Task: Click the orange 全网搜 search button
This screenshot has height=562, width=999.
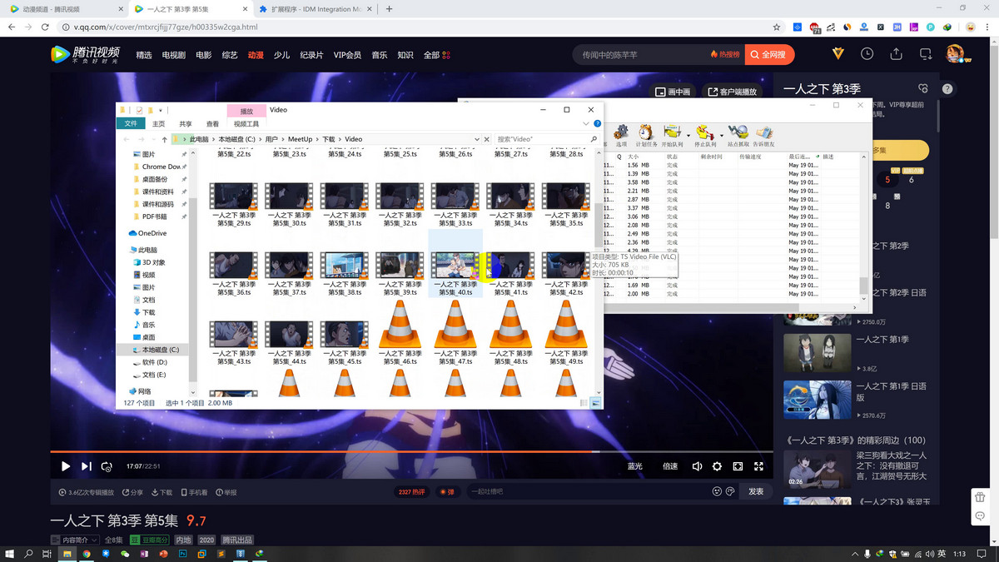Action: pos(769,54)
